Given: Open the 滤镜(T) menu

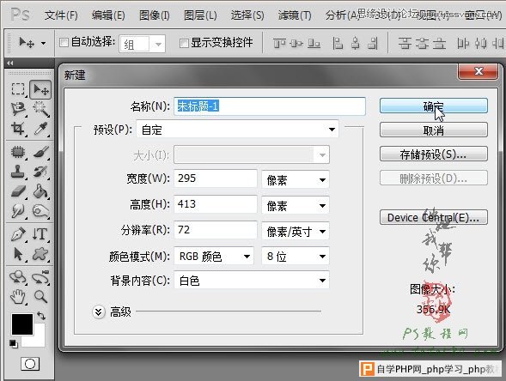Looking at the screenshot, I should [295, 15].
